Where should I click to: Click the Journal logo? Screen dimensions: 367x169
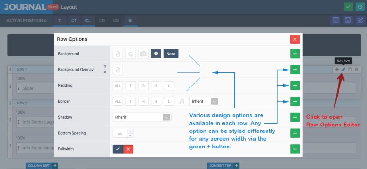tap(25, 7)
